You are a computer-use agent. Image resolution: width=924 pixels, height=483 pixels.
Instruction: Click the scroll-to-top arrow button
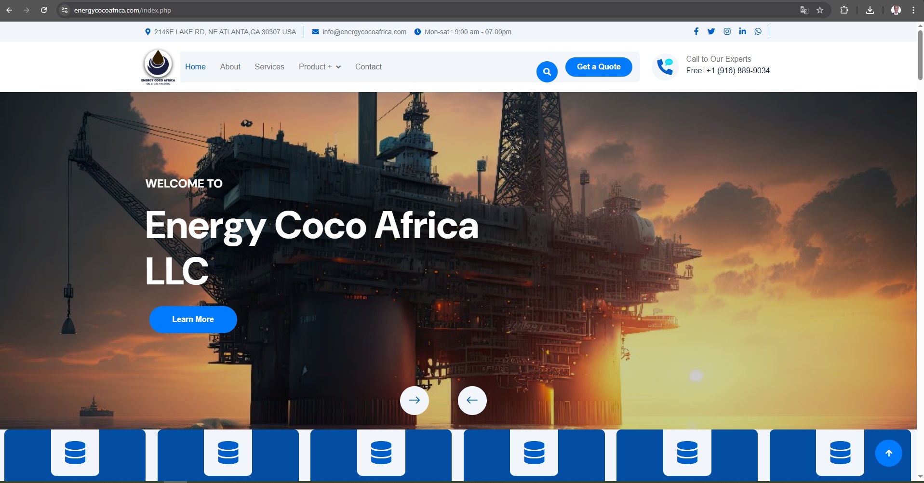[888, 453]
